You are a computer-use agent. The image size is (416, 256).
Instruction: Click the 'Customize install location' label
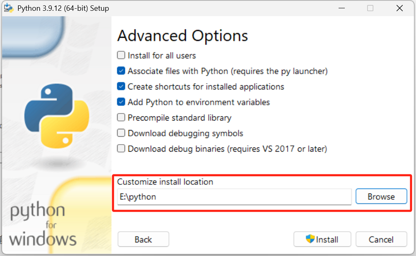coord(165,181)
